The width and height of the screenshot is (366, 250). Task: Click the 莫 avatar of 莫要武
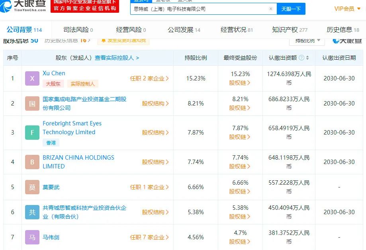point(32,187)
